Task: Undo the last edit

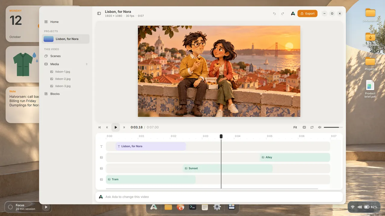Action: (274, 13)
